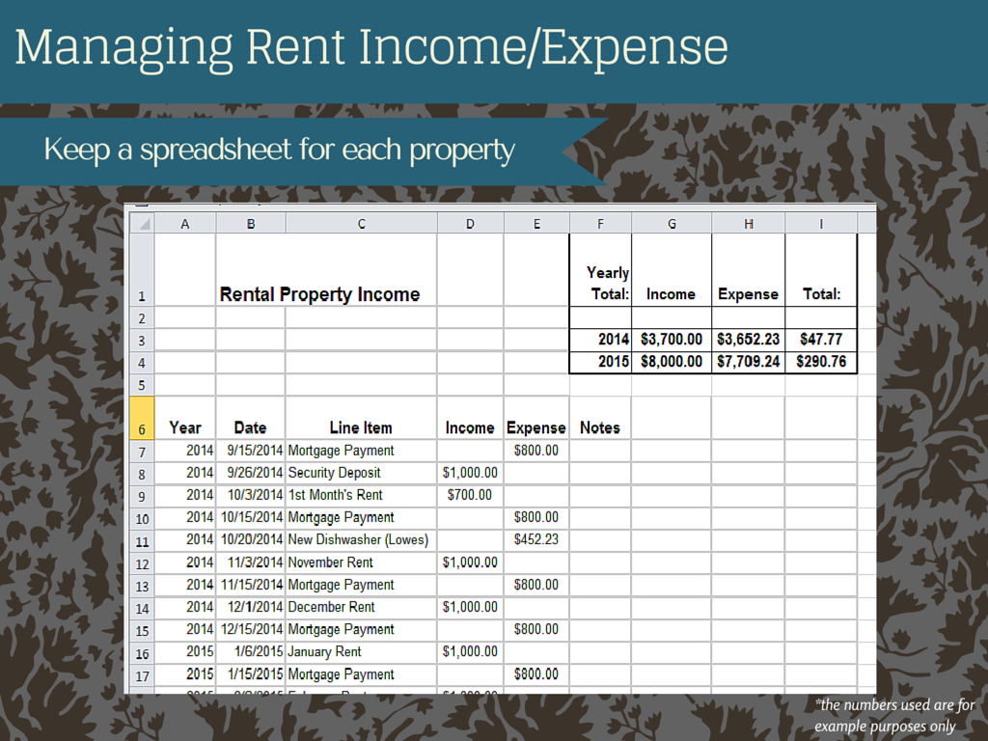Select row 11 header
Viewport: 988px width, 741px height.
[142, 540]
